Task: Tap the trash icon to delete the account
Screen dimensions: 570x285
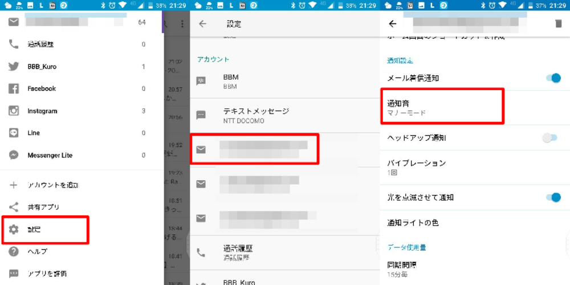Action: pyautogui.click(x=558, y=24)
